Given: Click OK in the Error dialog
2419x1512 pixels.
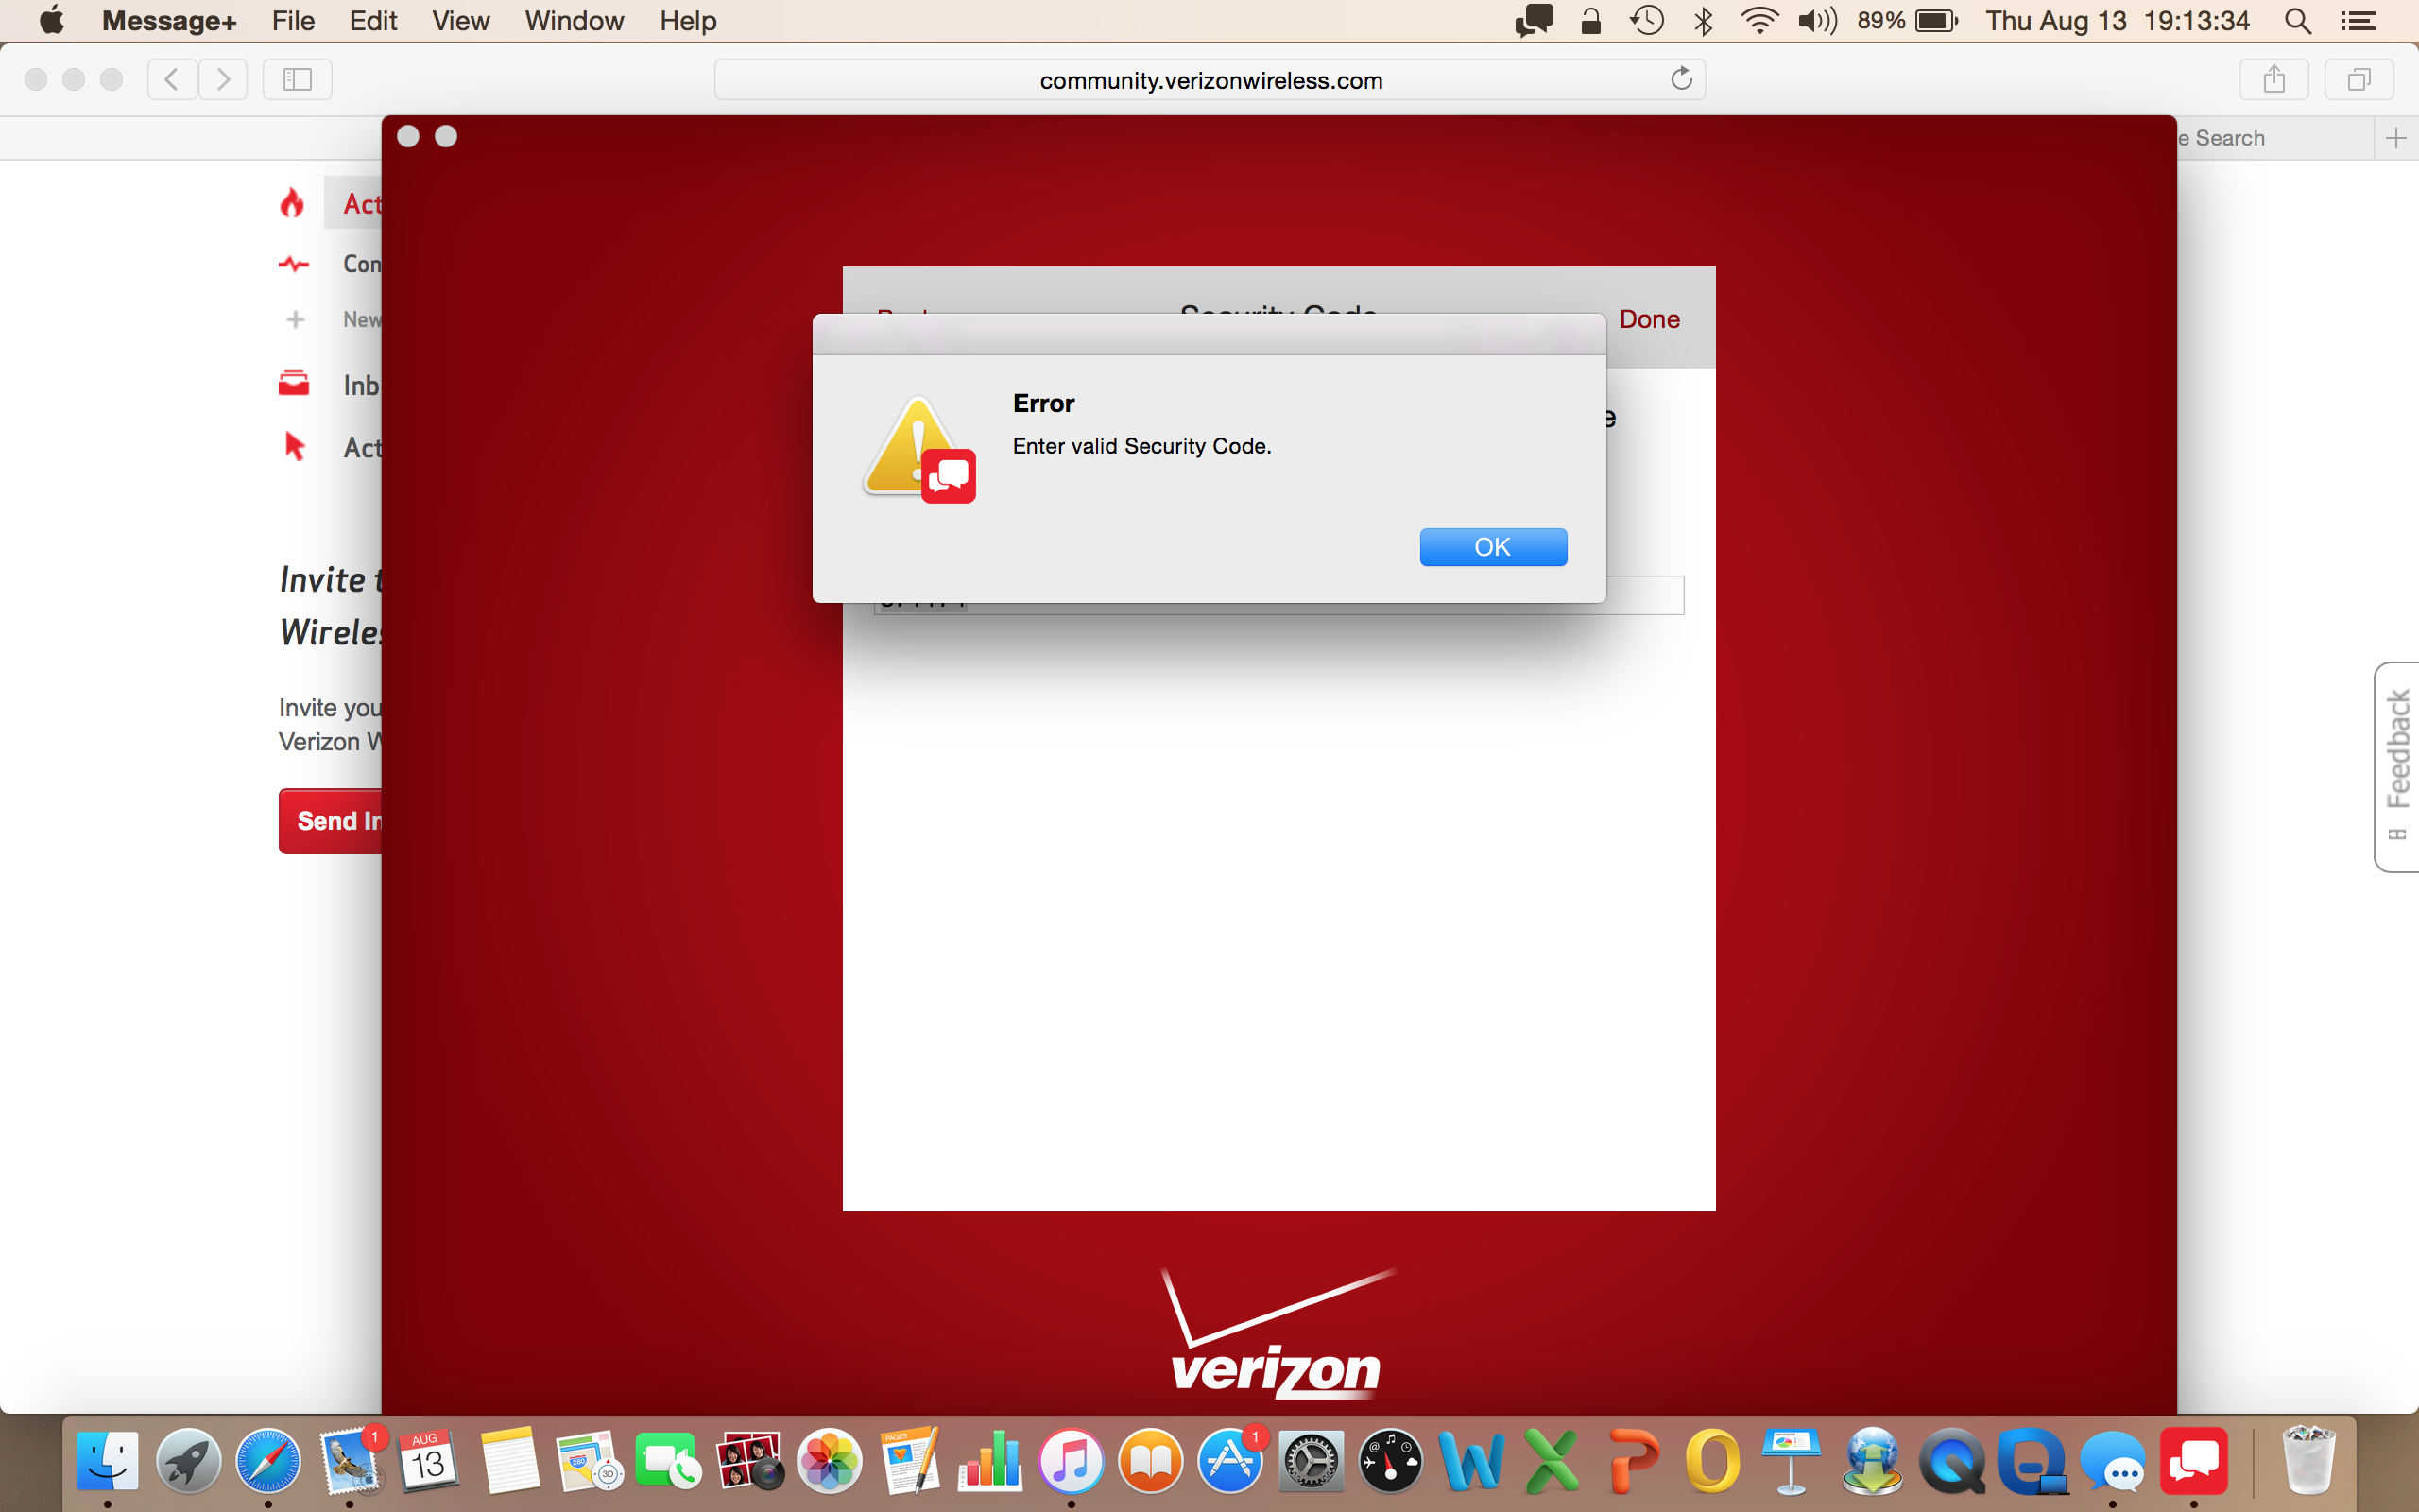Looking at the screenshot, I should [x=1492, y=547].
